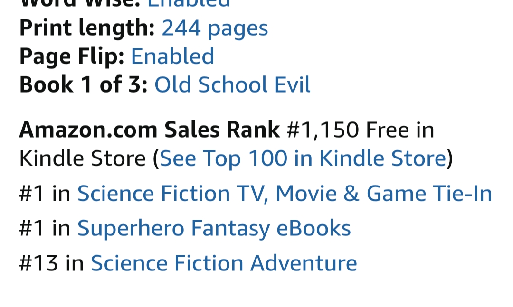Click the #13 in rank text
Viewport: 513px width, 307px height.
[51, 263]
